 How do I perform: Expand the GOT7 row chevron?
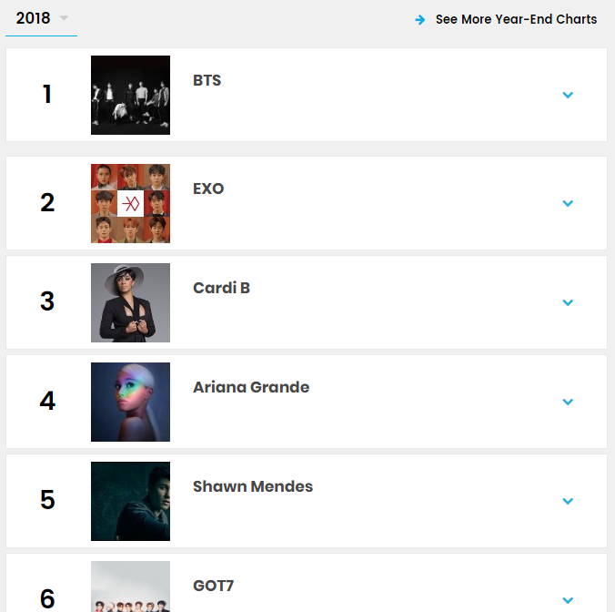(568, 599)
